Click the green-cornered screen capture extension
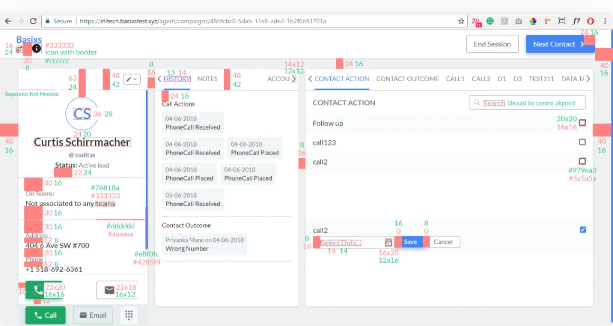The image size is (613, 326). (562, 21)
